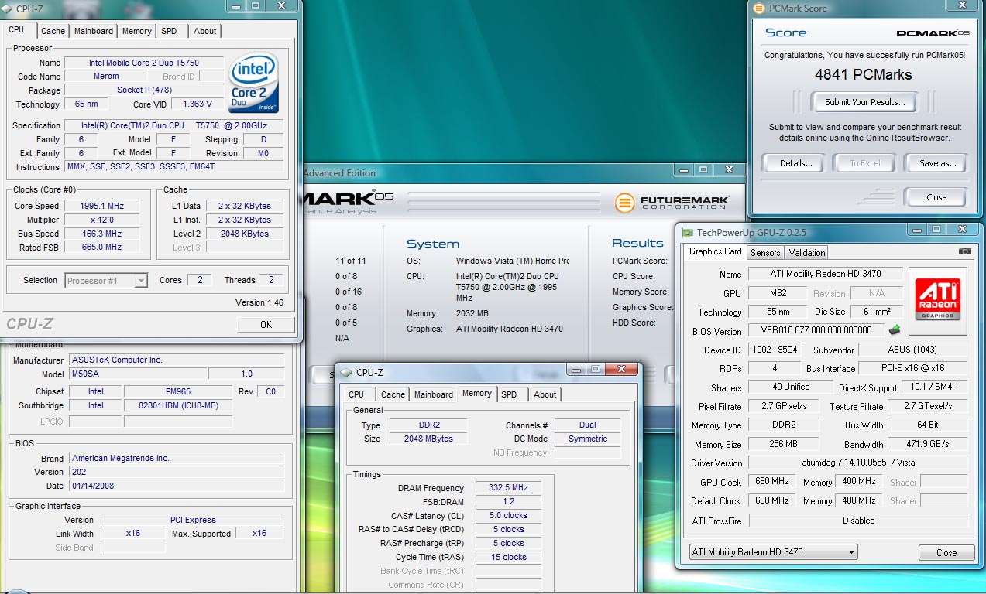Click the GPU-Z Name field "ATI Mobility Radeon HD 3470"

click(x=826, y=274)
